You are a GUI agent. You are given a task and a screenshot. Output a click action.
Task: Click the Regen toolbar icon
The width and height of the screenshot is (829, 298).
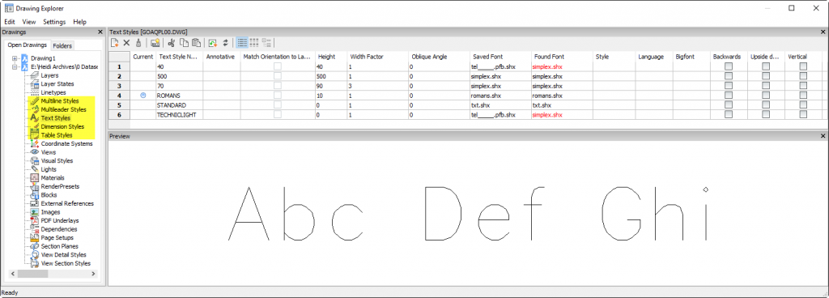[213, 43]
